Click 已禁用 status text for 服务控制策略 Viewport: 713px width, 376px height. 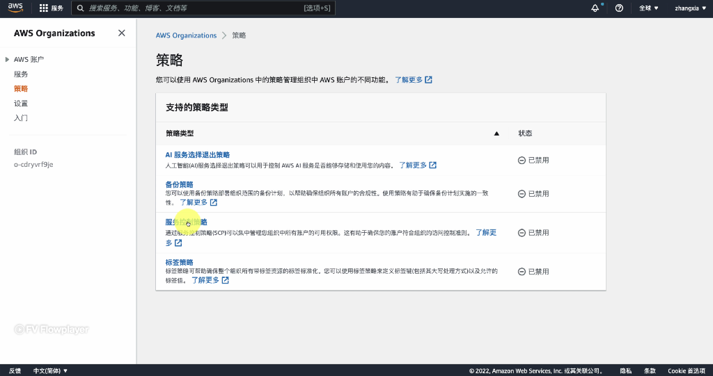pyautogui.click(x=538, y=233)
